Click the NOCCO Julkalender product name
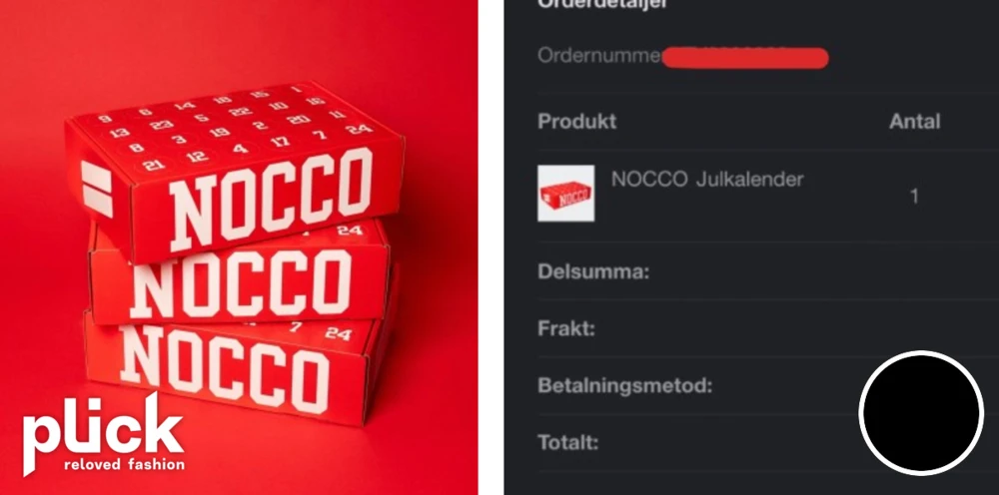This screenshot has height=495, width=999. 707,180
